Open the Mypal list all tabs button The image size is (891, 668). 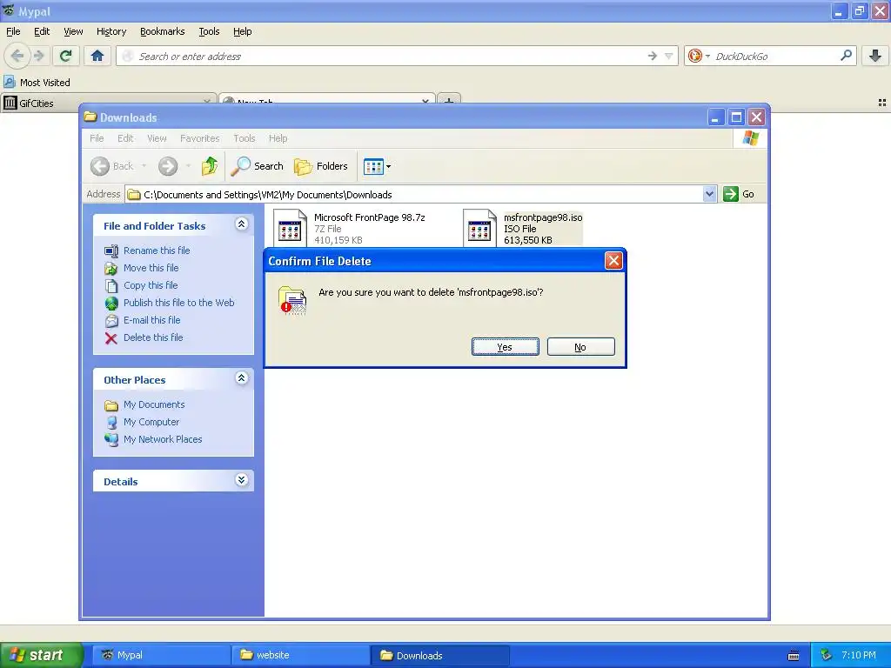click(x=882, y=103)
